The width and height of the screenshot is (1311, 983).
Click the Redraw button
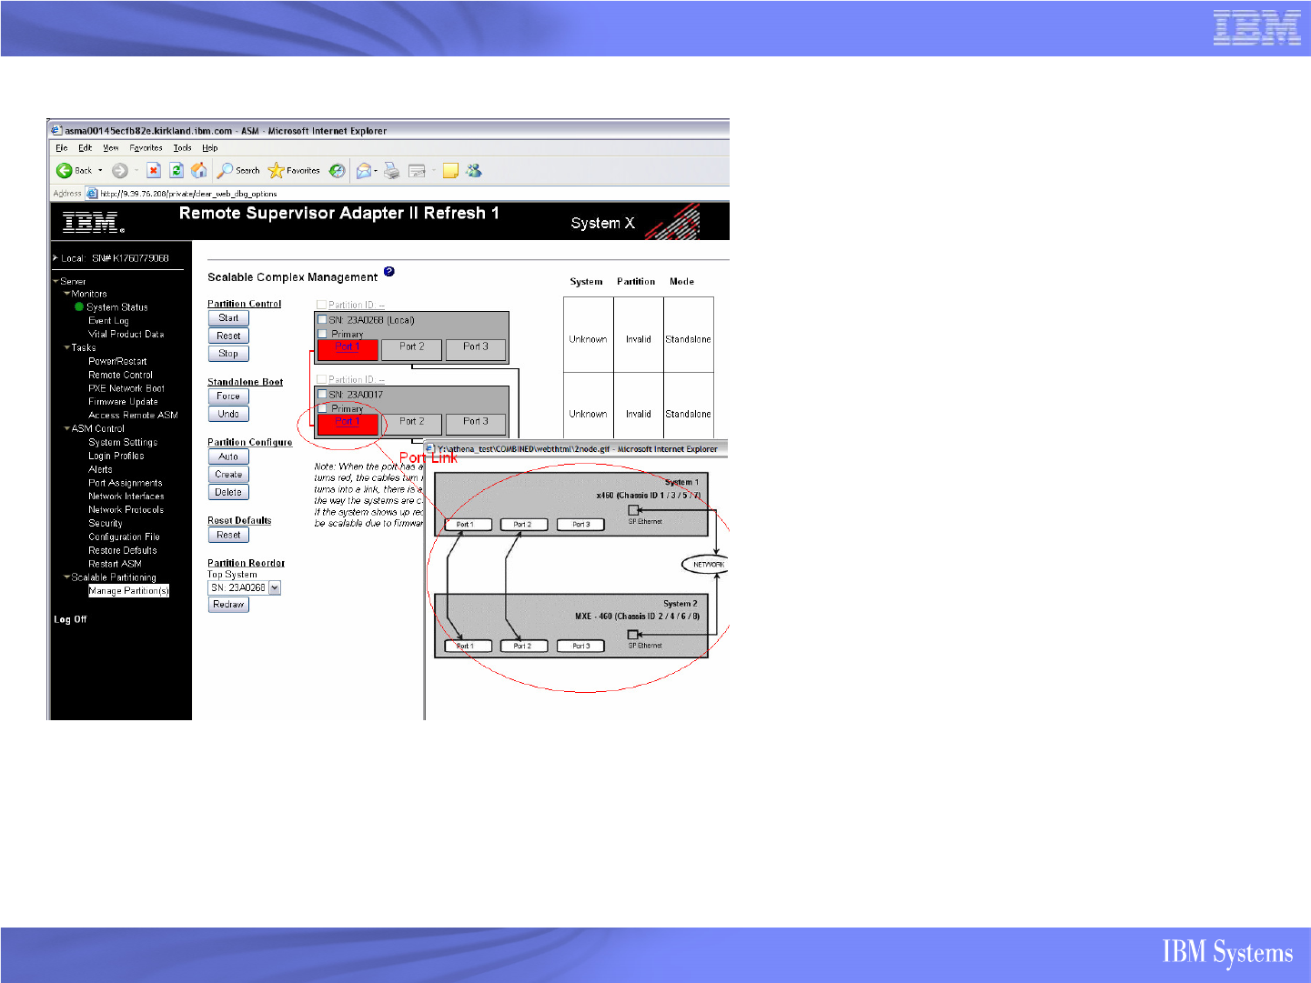[228, 605]
